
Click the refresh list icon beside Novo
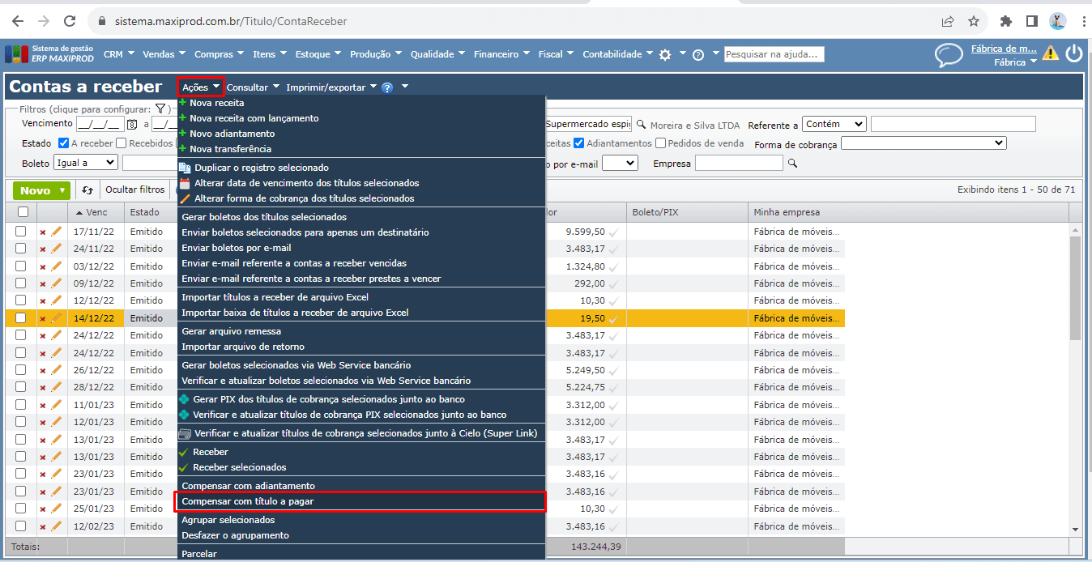coord(87,190)
